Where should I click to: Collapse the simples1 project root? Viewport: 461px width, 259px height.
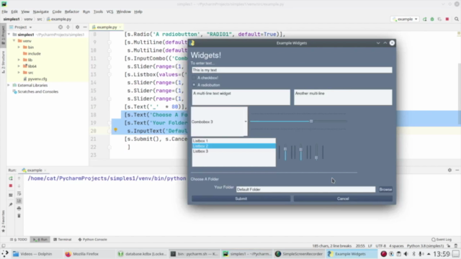[9, 35]
